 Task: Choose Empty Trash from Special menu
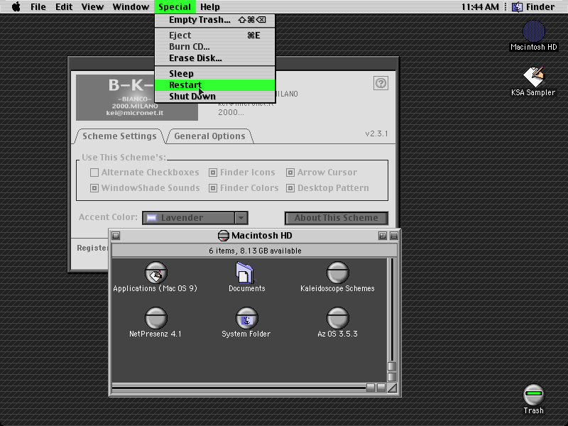click(215, 20)
